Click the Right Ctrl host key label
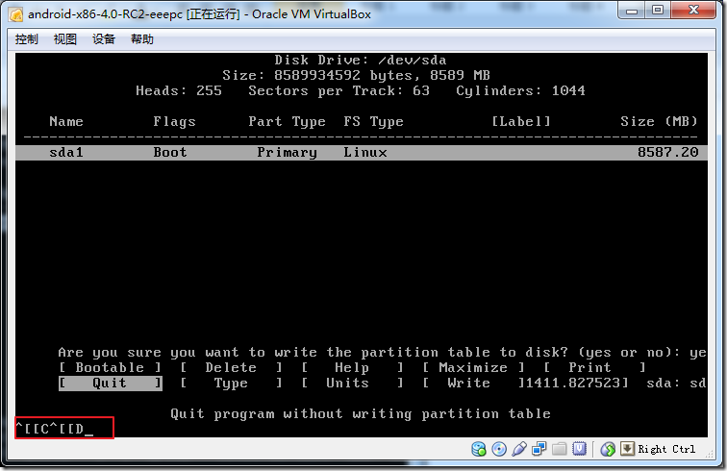727x471 pixels. [666, 449]
